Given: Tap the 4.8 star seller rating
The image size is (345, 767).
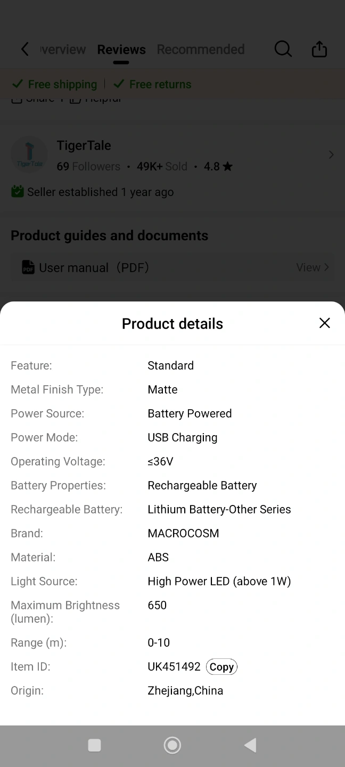Looking at the screenshot, I should pos(218,167).
